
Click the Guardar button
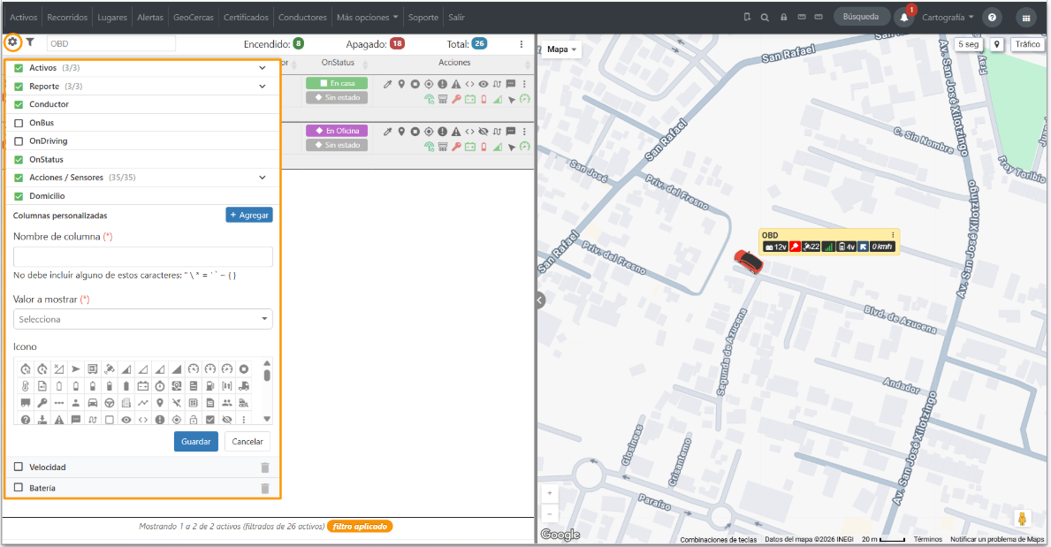(x=195, y=442)
